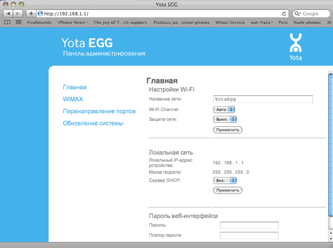Click Применить under Локальная сеть
The height and width of the screenshot is (248, 333).
click(x=228, y=190)
